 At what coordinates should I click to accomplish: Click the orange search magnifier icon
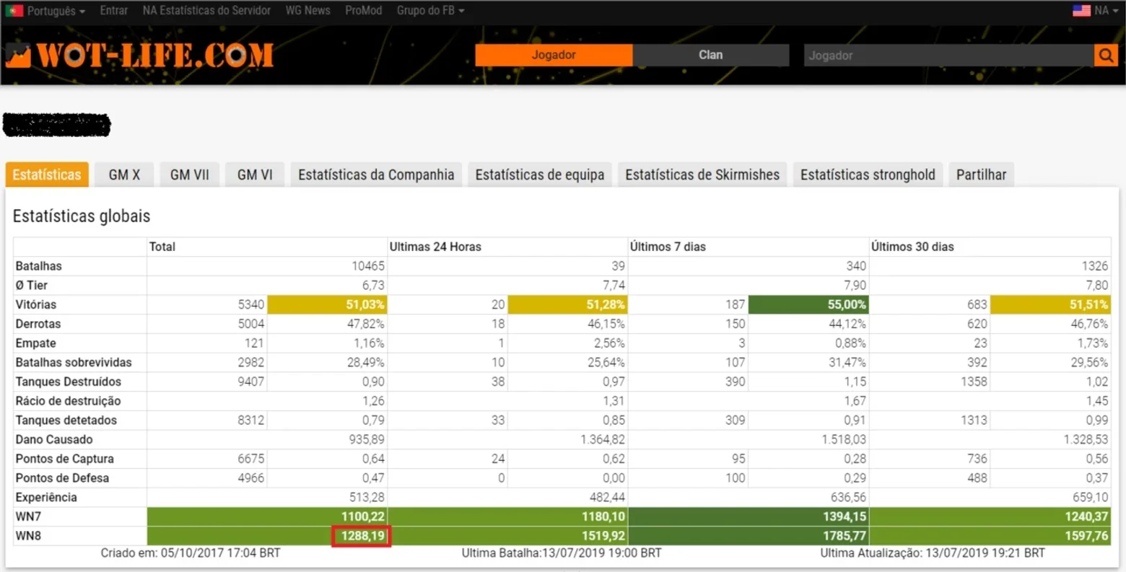pyautogui.click(x=1105, y=56)
